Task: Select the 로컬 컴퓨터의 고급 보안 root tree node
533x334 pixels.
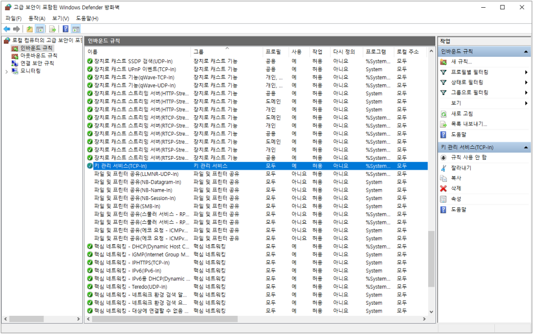Action: [x=47, y=40]
